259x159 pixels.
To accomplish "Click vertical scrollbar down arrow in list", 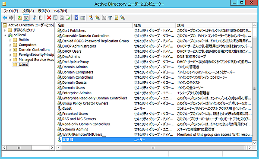I will pyautogui.click(x=254, y=143).
